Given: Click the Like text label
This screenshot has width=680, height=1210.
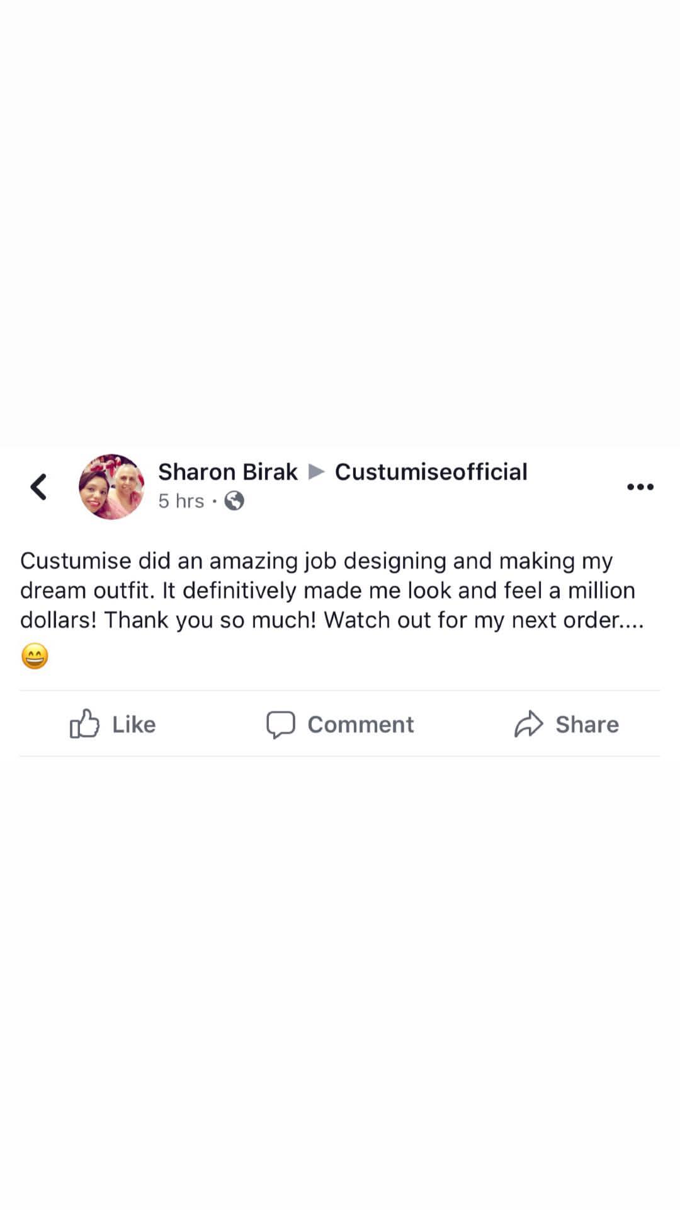Looking at the screenshot, I should pyautogui.click(x=133, y=725).
